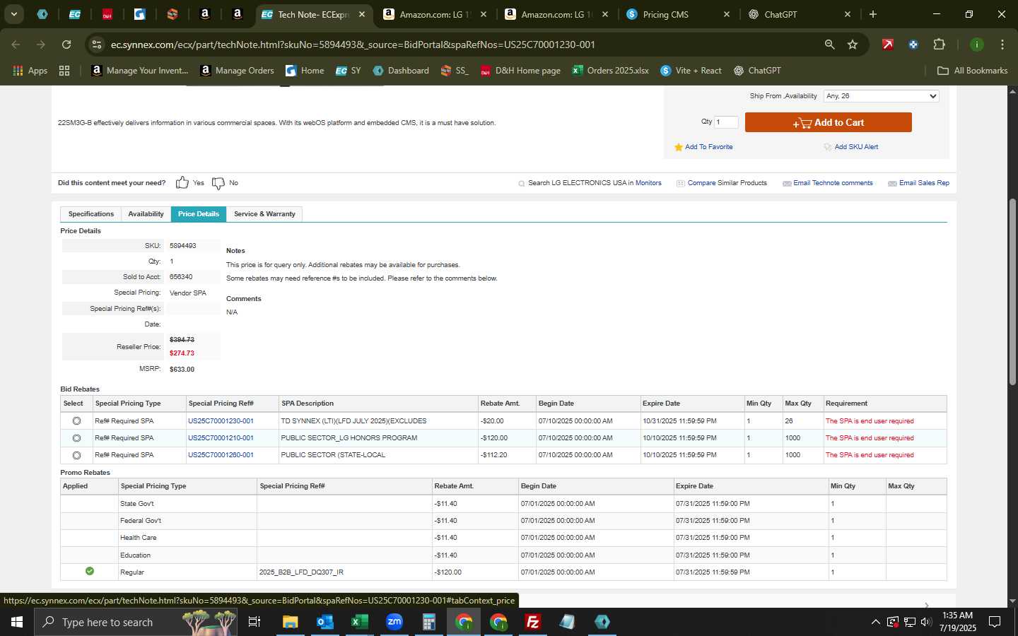The height and width of the screenshot is (636, 1018).
Task: Open the notification center icon
Action: [x=995, y=622]
